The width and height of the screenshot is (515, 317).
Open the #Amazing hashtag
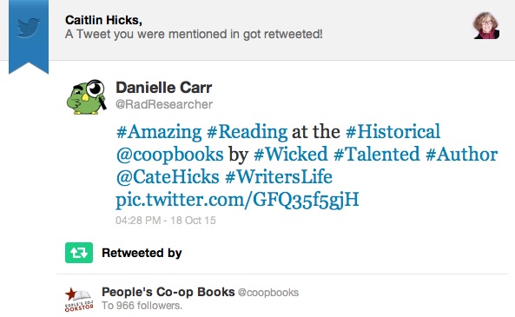pyautogui.click(x=159, y=132)
